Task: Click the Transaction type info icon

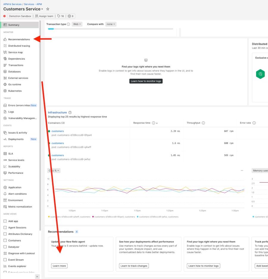Action: click(x=68, y=24)
